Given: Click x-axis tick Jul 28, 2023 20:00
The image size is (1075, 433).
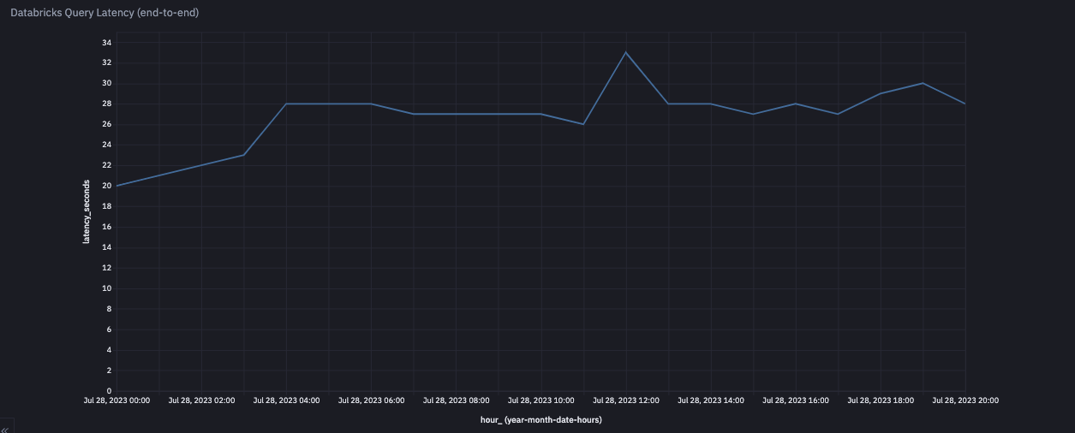Looking at the screenshot, I should pyautogui.click(x=965, y=400).
